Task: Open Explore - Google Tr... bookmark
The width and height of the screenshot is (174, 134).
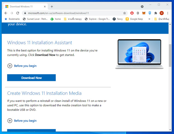Action: click(97, 19)
